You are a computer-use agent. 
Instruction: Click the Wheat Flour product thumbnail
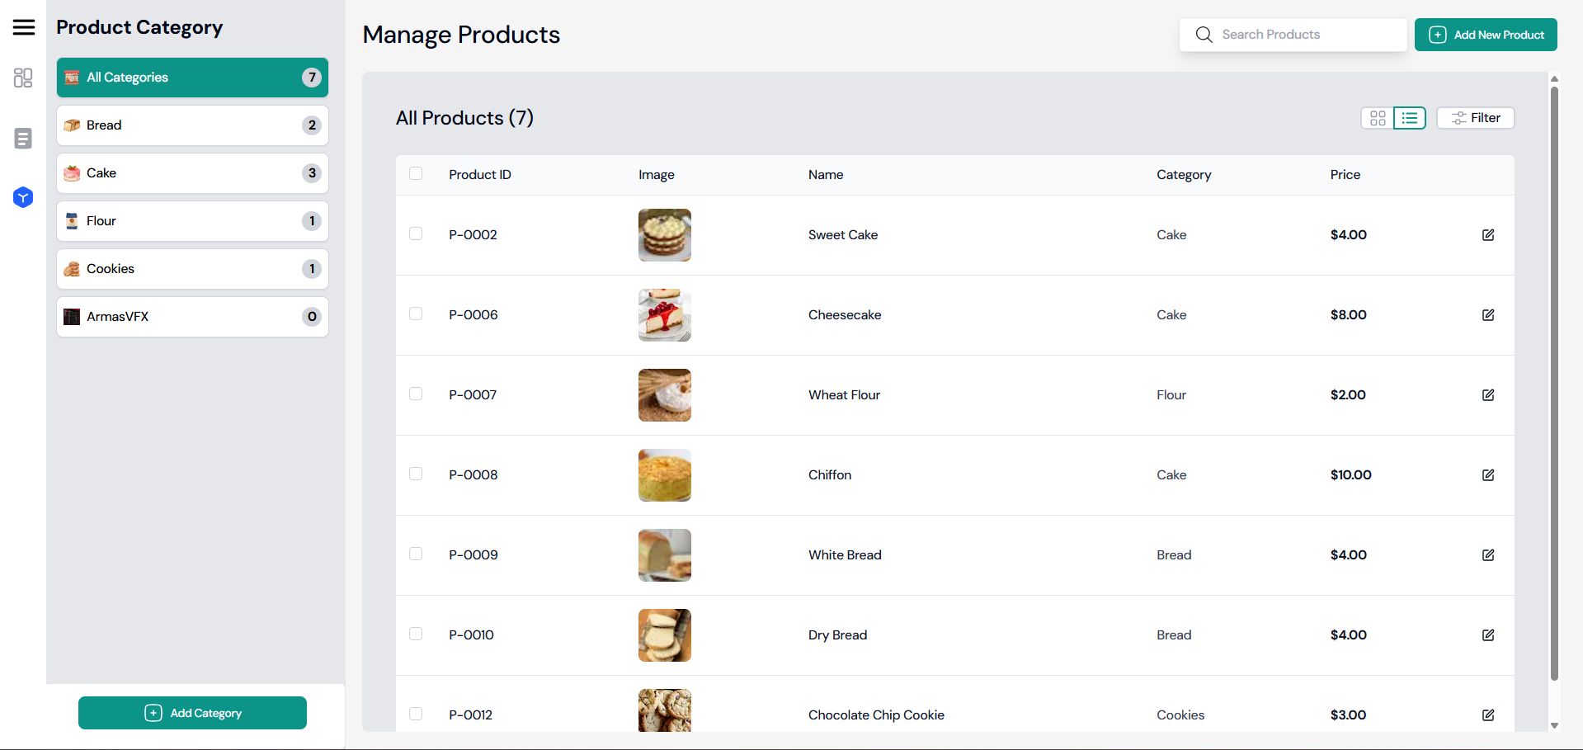point(665,395)
